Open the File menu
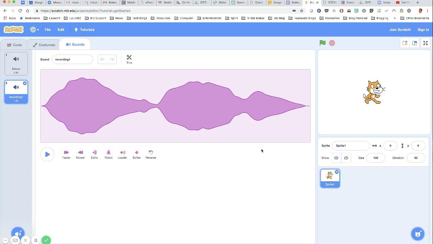 tap(47, 29)
